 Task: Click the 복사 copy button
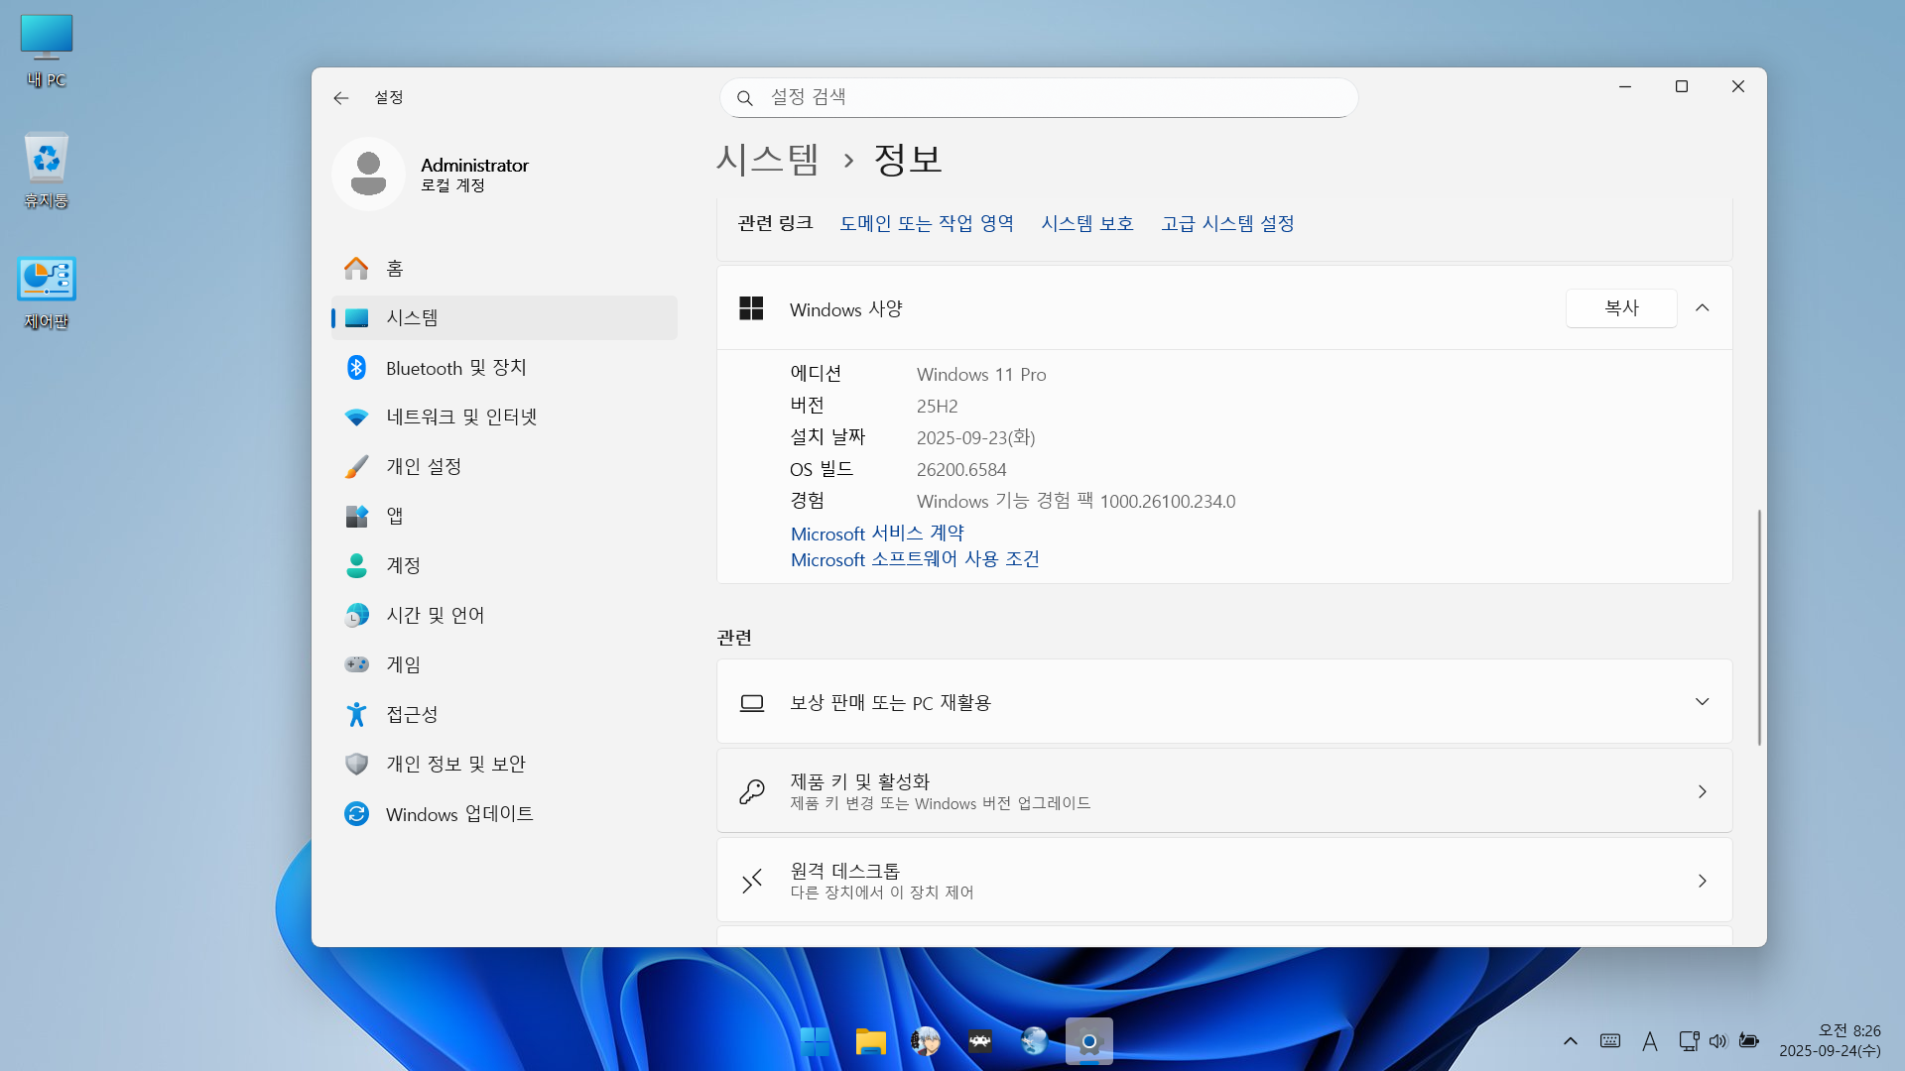(x=1620, y=308)
